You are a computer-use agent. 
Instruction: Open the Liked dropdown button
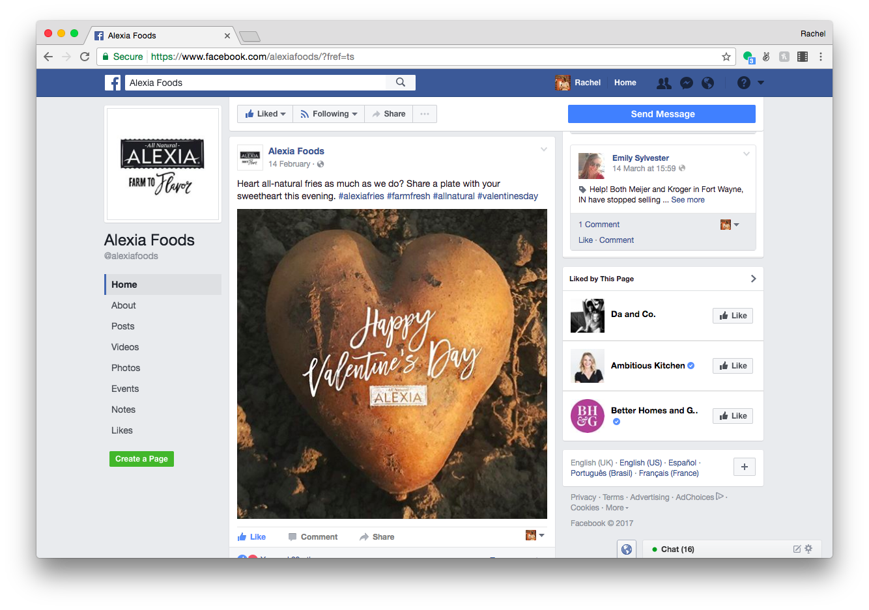click(x=265, y=114)
